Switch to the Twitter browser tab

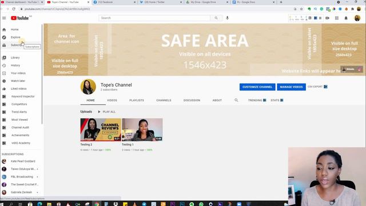(161, 2)
